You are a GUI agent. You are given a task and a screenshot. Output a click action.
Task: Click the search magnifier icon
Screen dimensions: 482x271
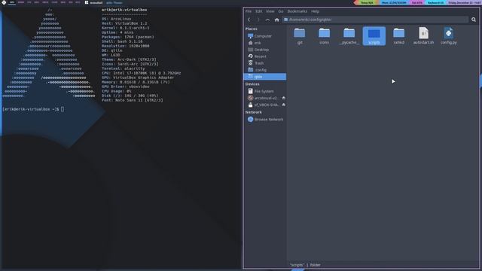474,20
